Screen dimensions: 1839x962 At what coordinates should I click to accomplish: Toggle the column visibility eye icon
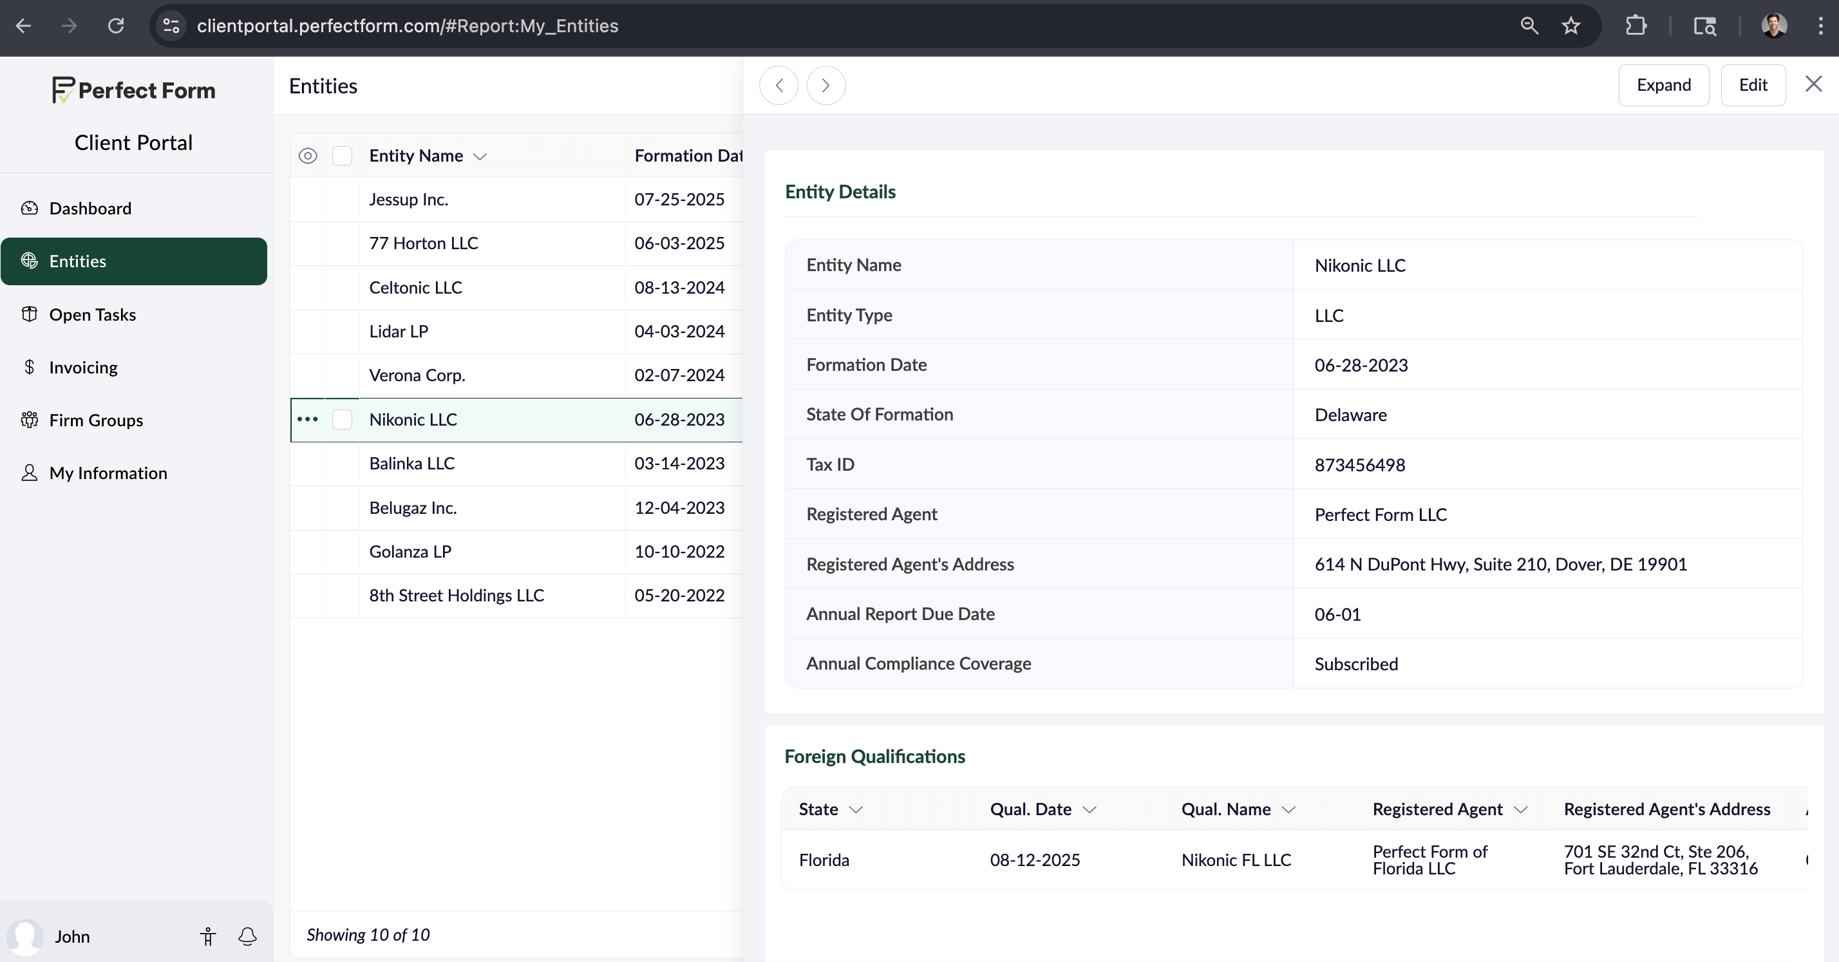click(x=308, y=156)
